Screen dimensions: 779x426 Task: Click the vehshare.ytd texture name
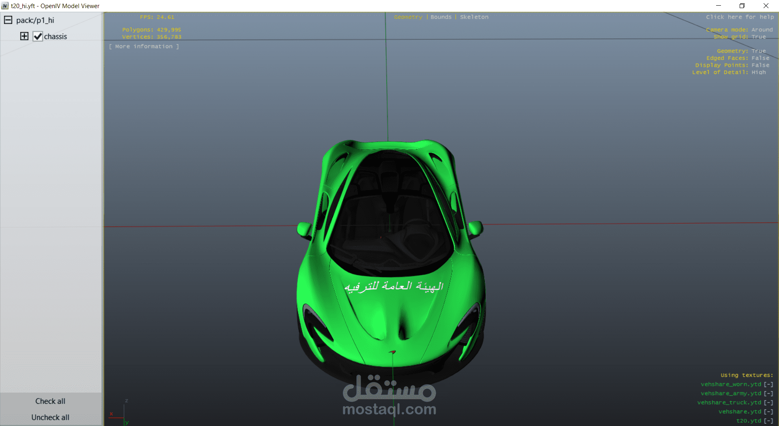click(740, 411)
